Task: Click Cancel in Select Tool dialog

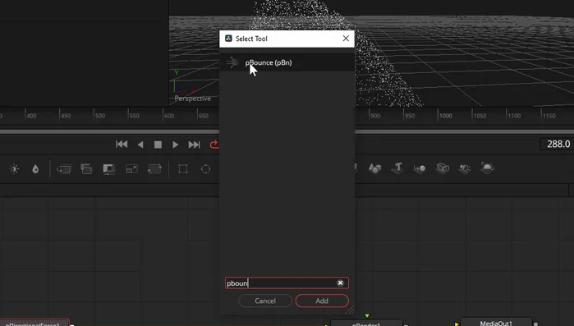Action: coord(265,301)
